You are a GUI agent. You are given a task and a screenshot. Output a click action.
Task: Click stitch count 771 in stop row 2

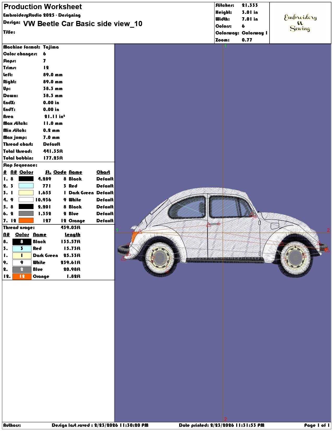[x=47, y=186]
